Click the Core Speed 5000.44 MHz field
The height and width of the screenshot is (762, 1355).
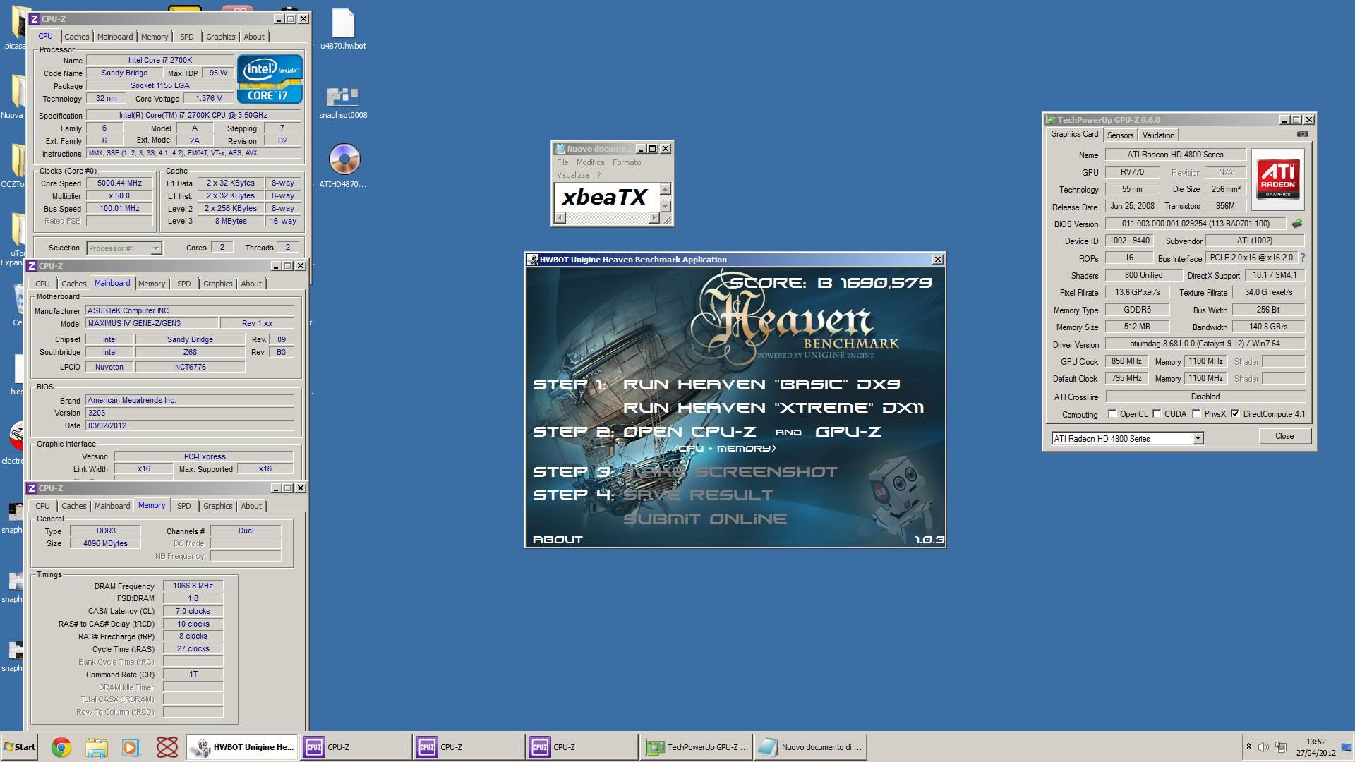point(119,183)
